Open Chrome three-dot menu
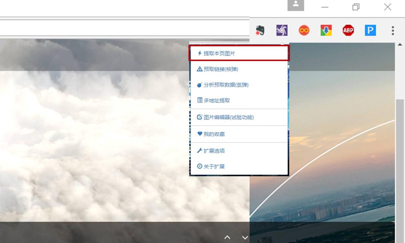405x243 pixels. click(393, 31)
